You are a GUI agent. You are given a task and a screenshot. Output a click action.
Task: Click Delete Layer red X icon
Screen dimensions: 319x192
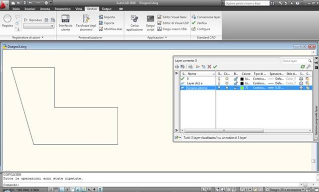click(209, 67)
